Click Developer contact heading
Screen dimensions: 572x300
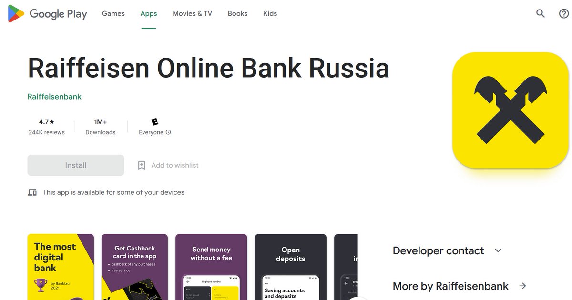439,250
